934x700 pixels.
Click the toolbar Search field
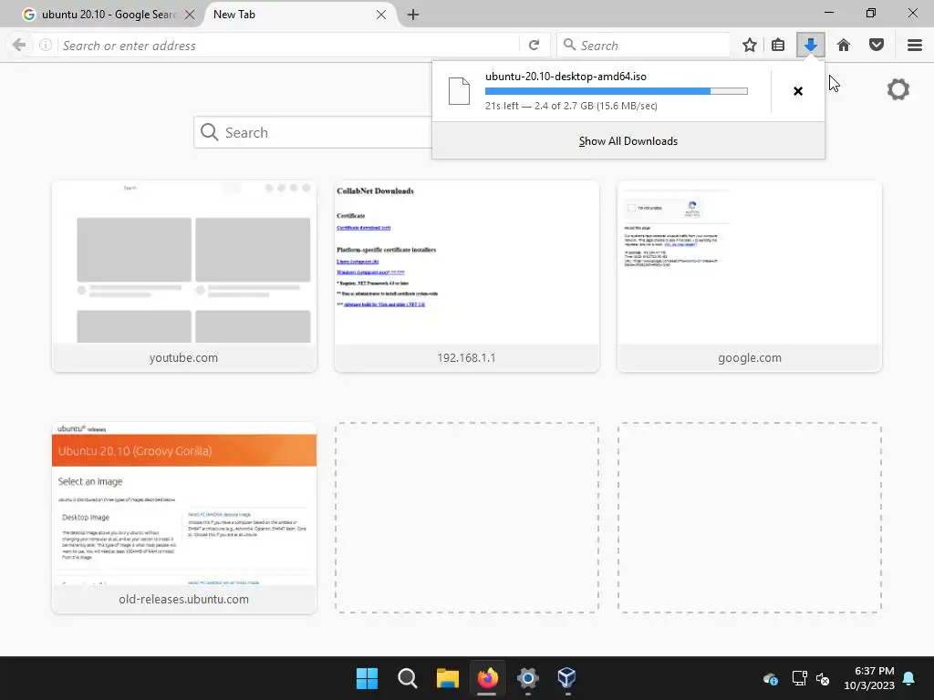pyautogui.click(x=643, y=46)
